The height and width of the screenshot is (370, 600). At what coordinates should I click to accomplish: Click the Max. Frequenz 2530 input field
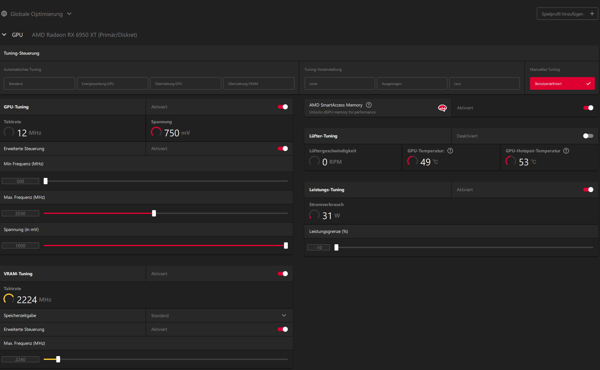click(21, 213)
